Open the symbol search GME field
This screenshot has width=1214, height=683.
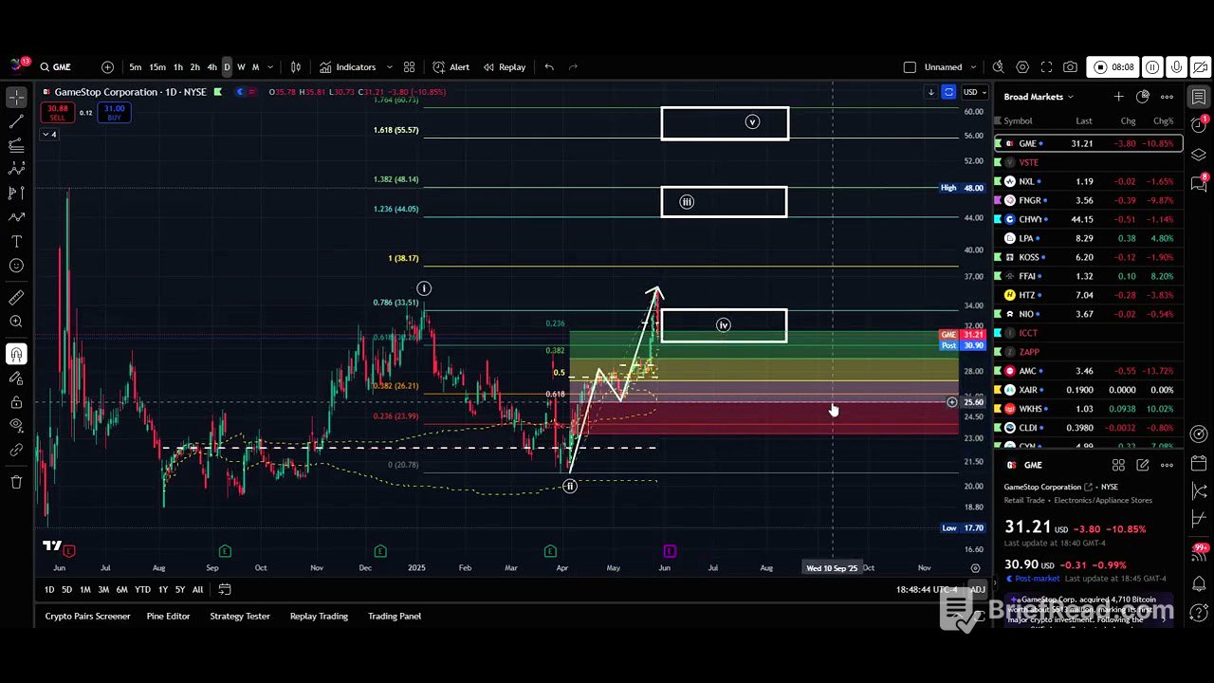tap(63, 67)
